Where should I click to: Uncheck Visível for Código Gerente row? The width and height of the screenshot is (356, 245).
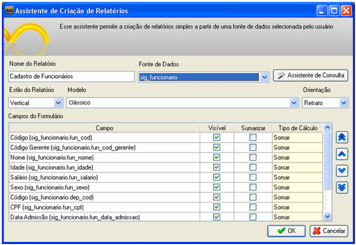click(216, 147)
